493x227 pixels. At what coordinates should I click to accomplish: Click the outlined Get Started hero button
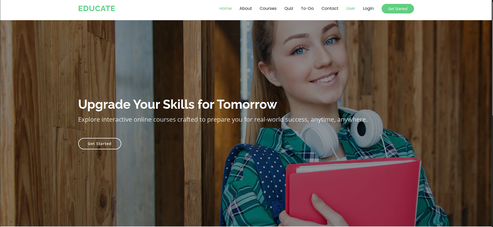[99, 144]
